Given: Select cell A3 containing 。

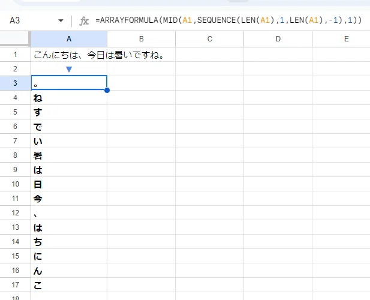Looking at the screenshot, I should 69,83.
